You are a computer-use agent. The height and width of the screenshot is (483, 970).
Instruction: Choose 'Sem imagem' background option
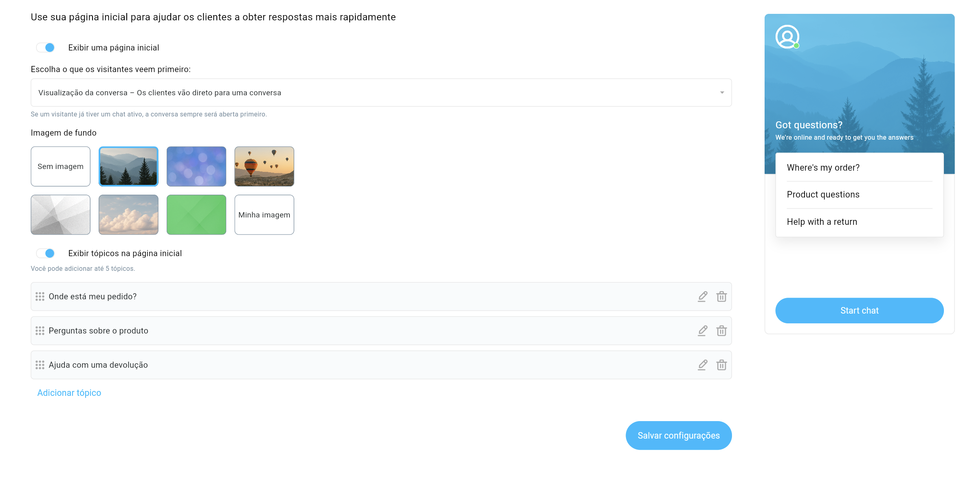pyautogui.click(x=60, y=167)
